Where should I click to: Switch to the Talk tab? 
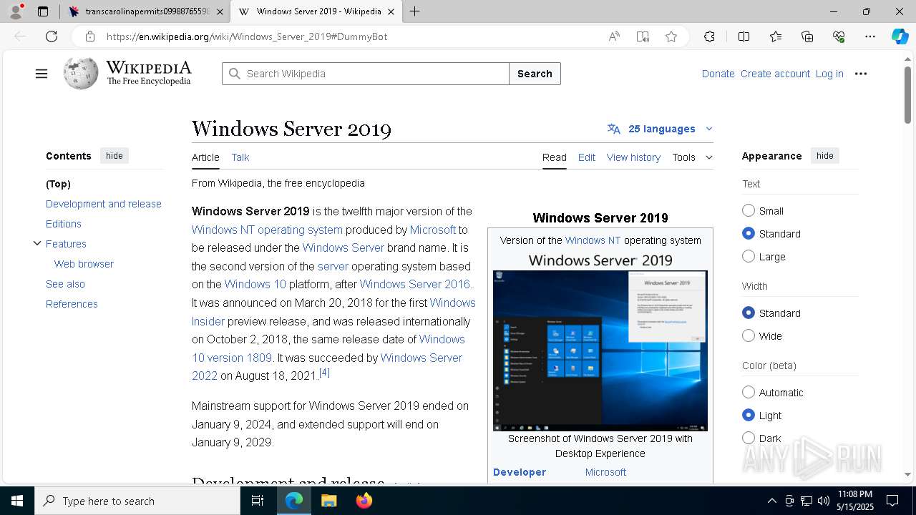click(240, 157)
